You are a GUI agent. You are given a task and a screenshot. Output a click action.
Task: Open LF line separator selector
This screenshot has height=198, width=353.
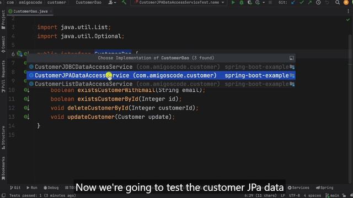pyautogui.click(x=283, y=196)
